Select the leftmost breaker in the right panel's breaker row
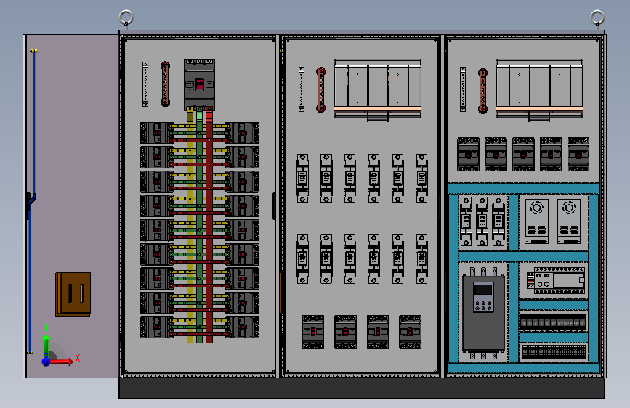This screenshot has width=630, height=408. click(468, 154)
